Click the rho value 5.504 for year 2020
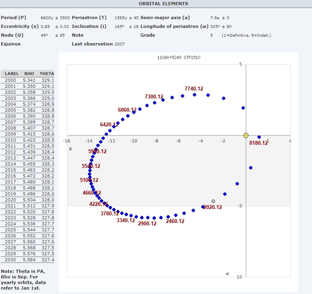Screen dimensions: 312x294 coord(29,200)
